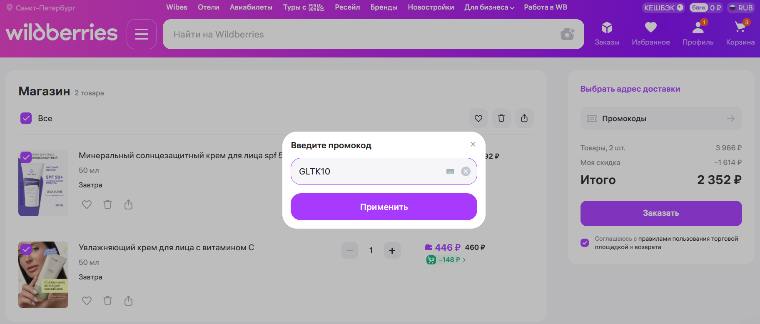Open Профиль profile icon

coord(698,33)
